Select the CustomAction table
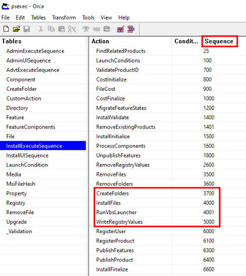This screenshot has width=246, height=276. tap(24, 99)
